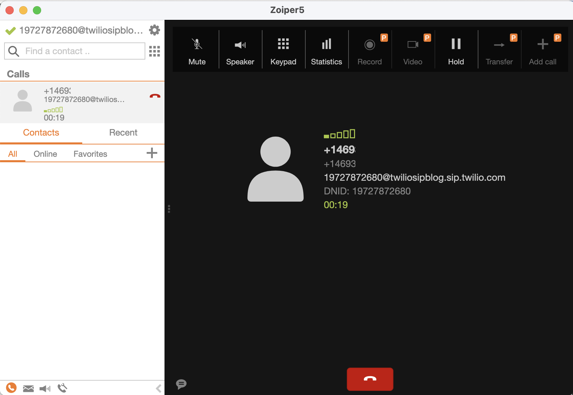Click the Calls section header
Viewport: 573px width, 395px height.
18,74
